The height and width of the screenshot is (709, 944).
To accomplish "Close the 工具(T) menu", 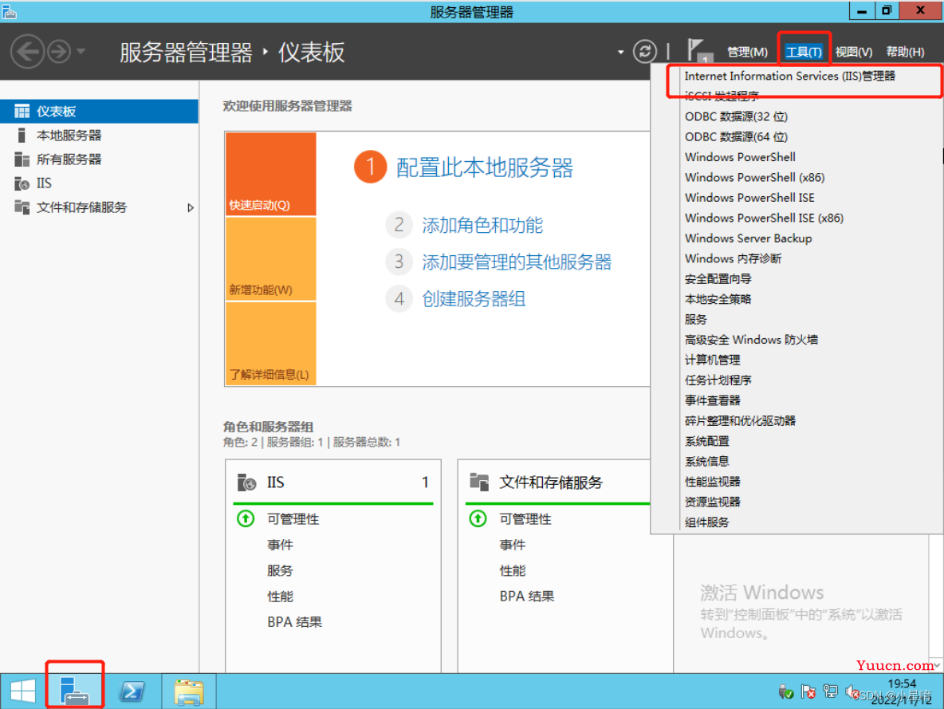I will [804, 53].
